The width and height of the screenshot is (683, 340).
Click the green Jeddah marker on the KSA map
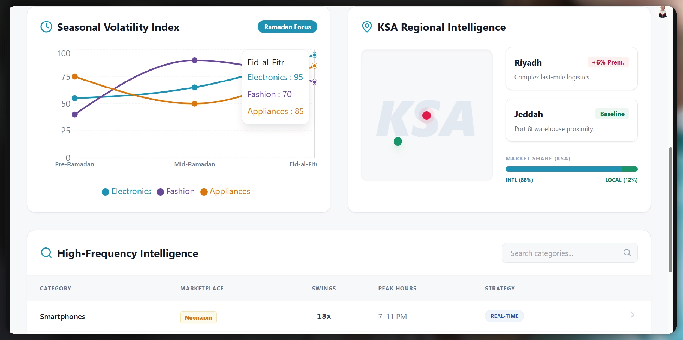398,141
